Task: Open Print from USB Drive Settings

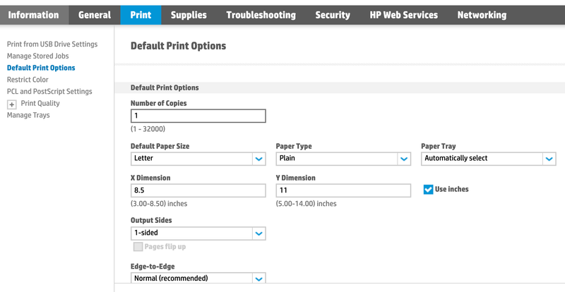Action: [x=52, y=44]
